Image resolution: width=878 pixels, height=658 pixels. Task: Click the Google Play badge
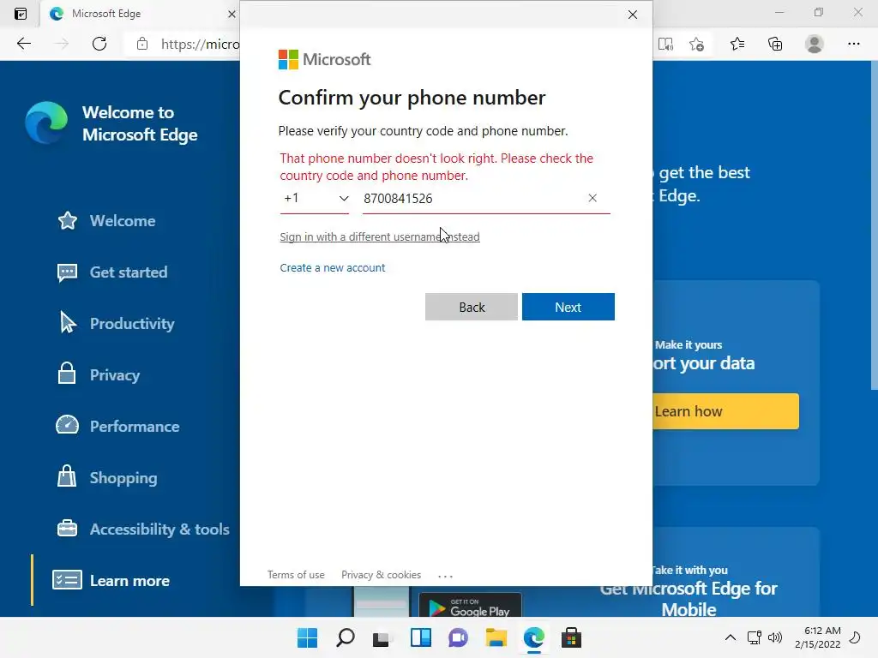click(x=471, y=606)
